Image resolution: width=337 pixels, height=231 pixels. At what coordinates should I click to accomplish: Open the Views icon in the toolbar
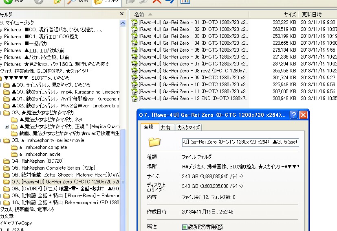point(185,2)
